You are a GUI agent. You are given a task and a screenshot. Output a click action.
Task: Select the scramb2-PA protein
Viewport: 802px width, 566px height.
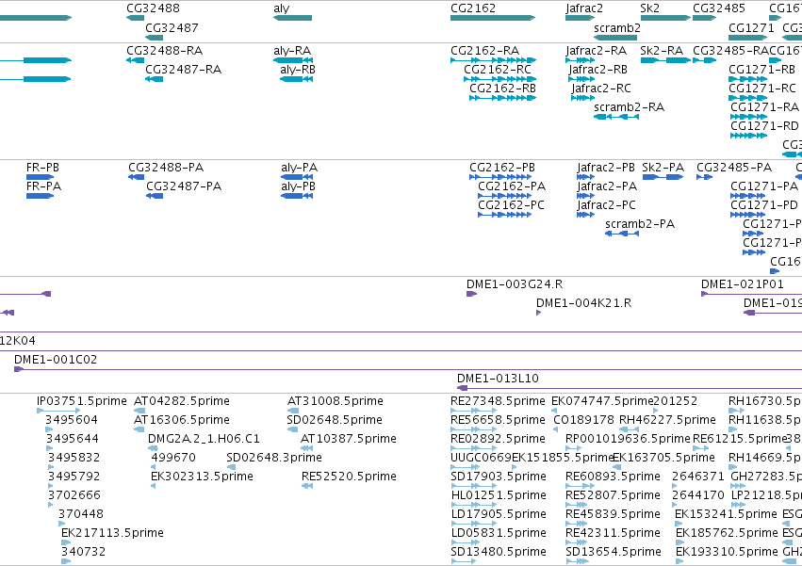(x=622, y=234)
